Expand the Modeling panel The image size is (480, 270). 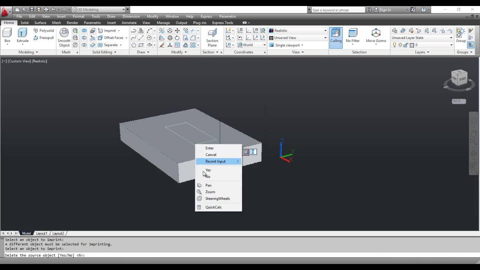tap(28, 52)
